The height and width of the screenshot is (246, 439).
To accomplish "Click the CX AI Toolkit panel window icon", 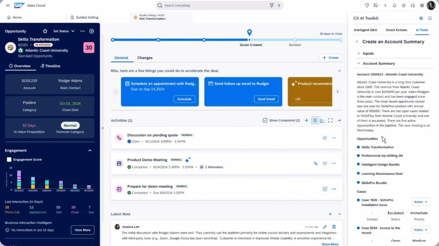I will click(430, 18).
